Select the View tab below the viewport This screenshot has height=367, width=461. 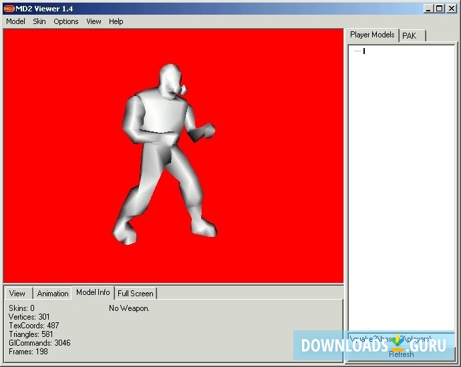tap(17, 294)
